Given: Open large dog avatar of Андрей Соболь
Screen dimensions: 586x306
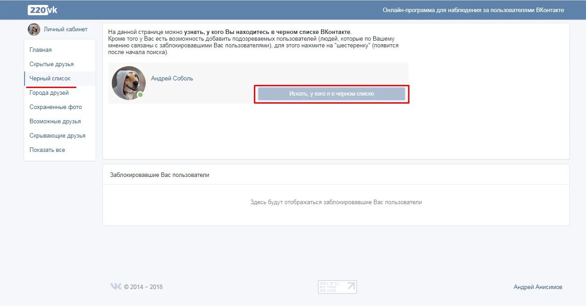Looking at the screenshot, I should click(129, 83).
